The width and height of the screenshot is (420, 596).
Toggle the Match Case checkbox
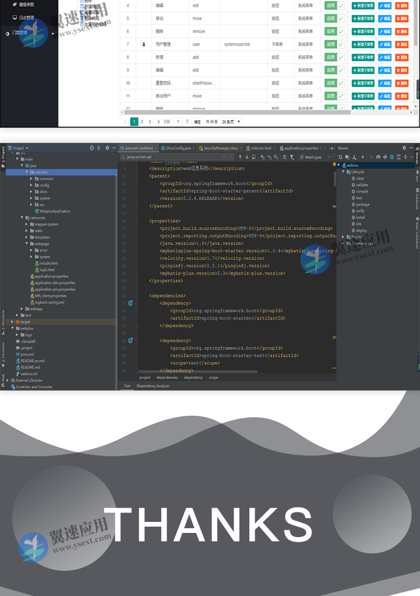point(302,157)
